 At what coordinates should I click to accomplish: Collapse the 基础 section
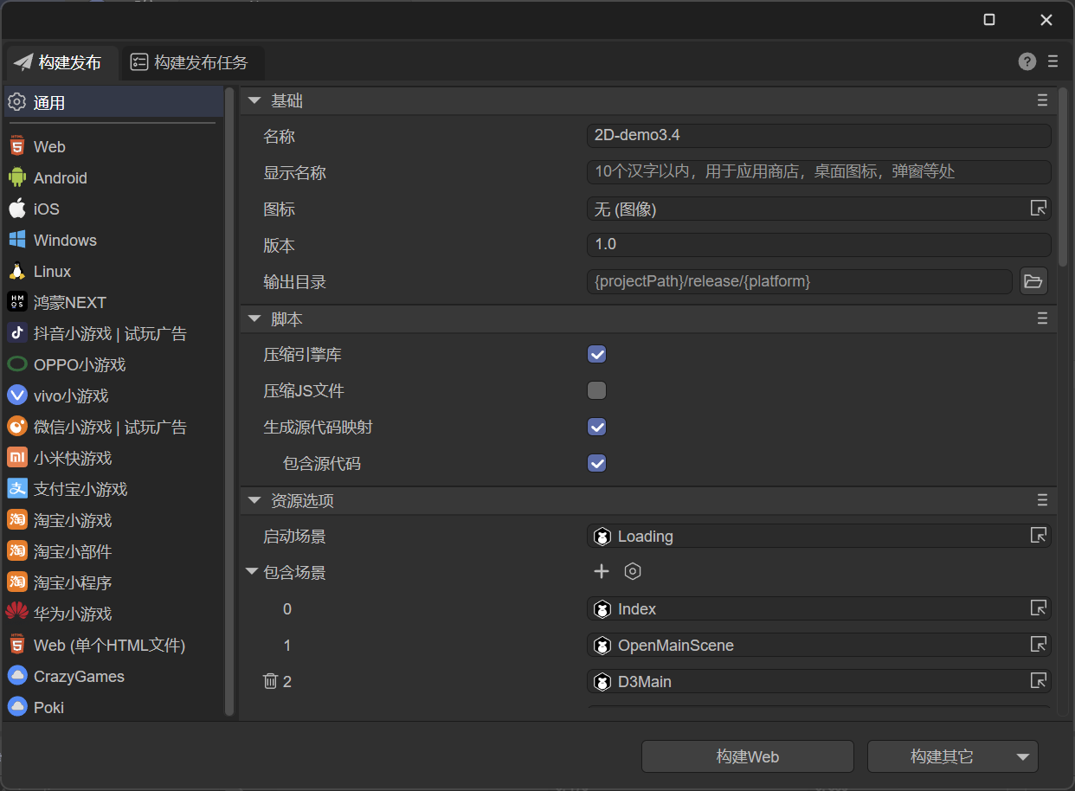[x=254, y=101]
